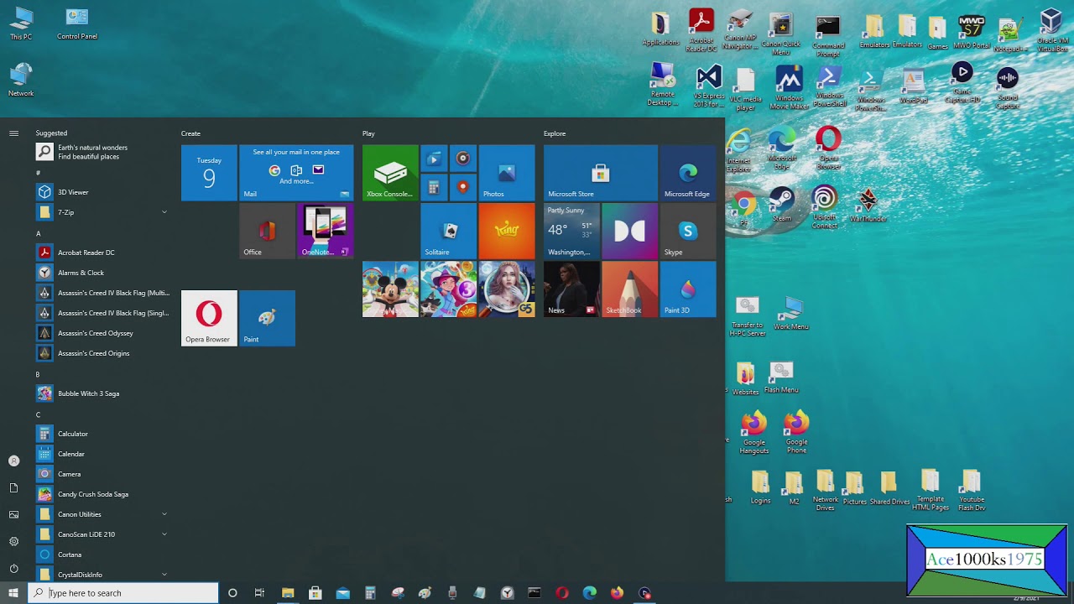Open Sound Capture desktop shortcut

point(1008,88)
